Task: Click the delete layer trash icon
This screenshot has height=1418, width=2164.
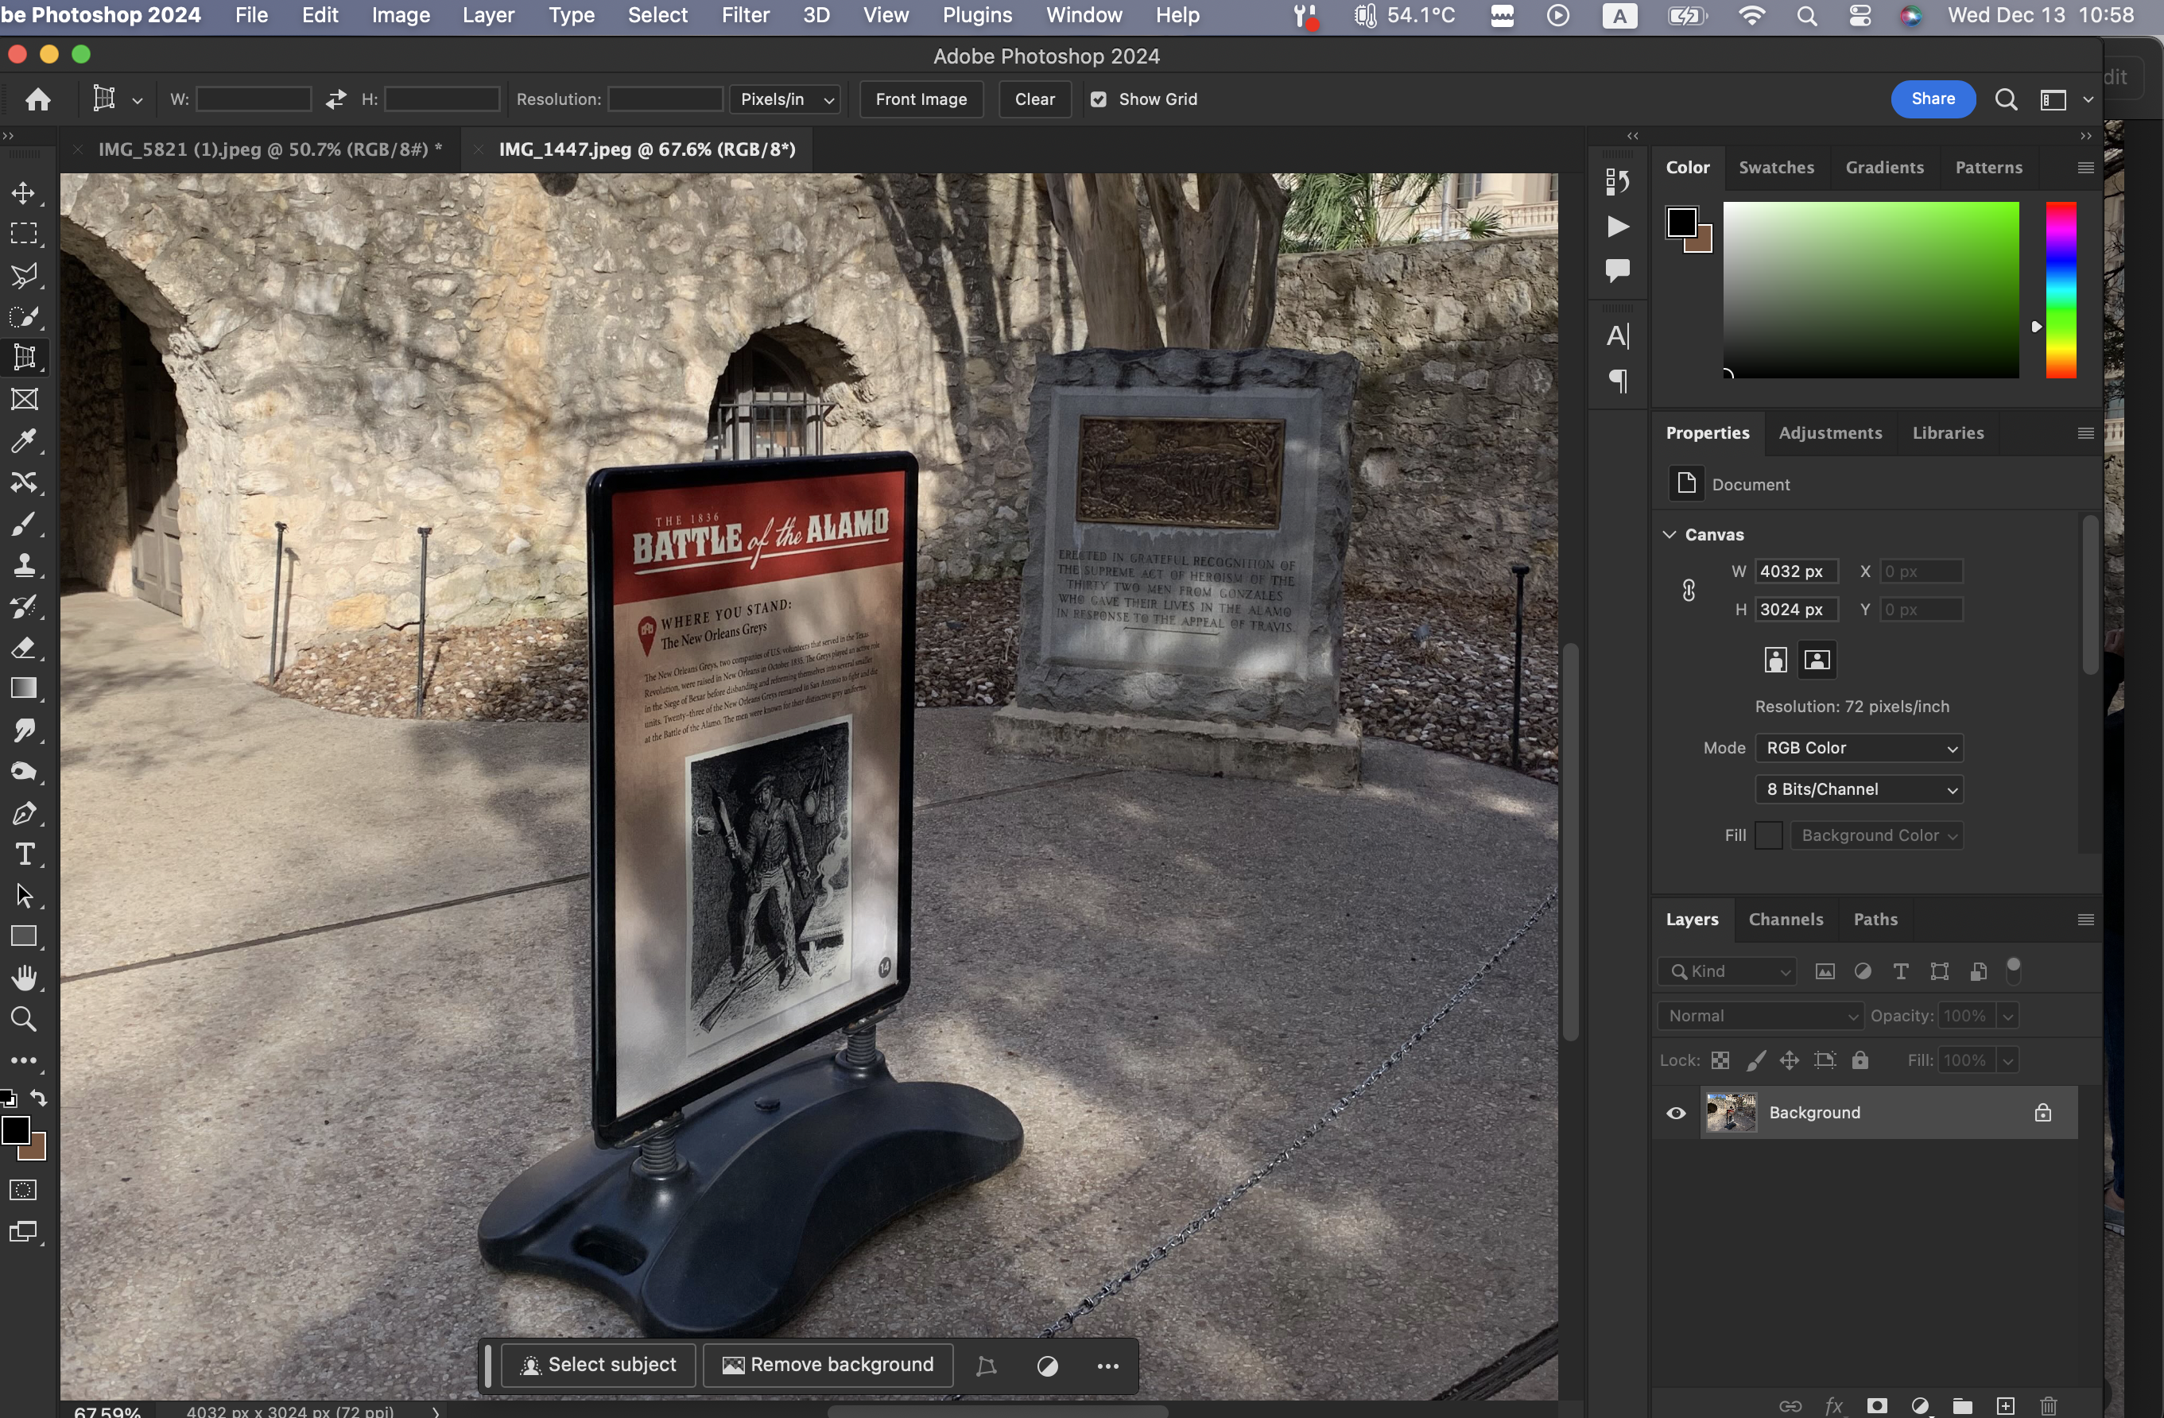Action: [x=2048, y=1405]
